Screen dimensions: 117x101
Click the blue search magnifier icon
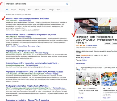pos(67,4)
